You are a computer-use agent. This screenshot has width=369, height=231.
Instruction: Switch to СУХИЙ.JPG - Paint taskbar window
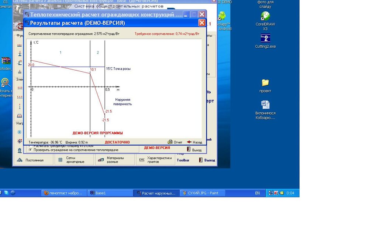(x=203, y=193)
